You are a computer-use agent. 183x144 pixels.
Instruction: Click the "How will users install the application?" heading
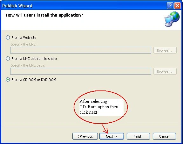(44, 15)
